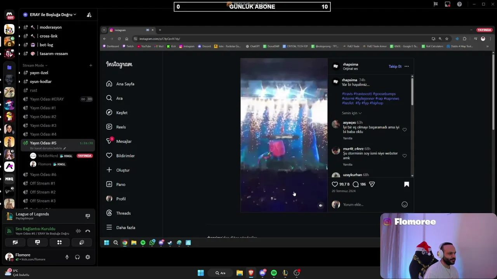Open the three-dot post options menu
The height and width of the screenshot is (279, 497).
point(407,66)
